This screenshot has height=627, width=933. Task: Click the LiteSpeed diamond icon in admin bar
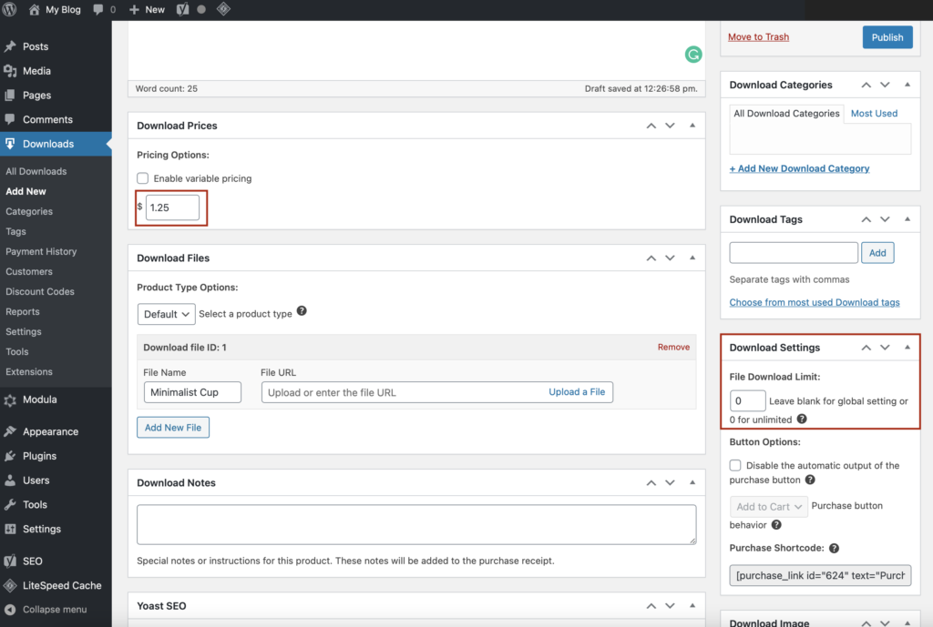[x=223, y=9]
